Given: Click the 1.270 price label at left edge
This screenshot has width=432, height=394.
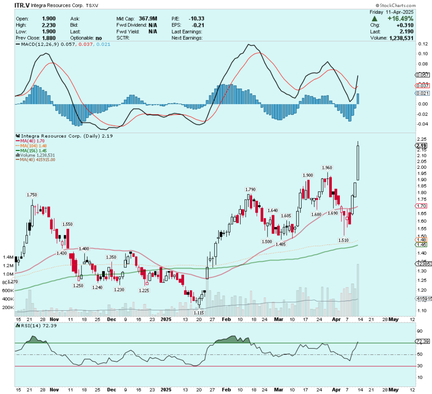Looking at the screenshot, I should [x=12, y=282].
